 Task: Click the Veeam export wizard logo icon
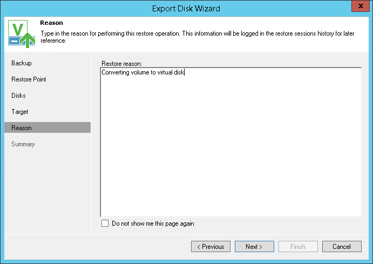22,34
